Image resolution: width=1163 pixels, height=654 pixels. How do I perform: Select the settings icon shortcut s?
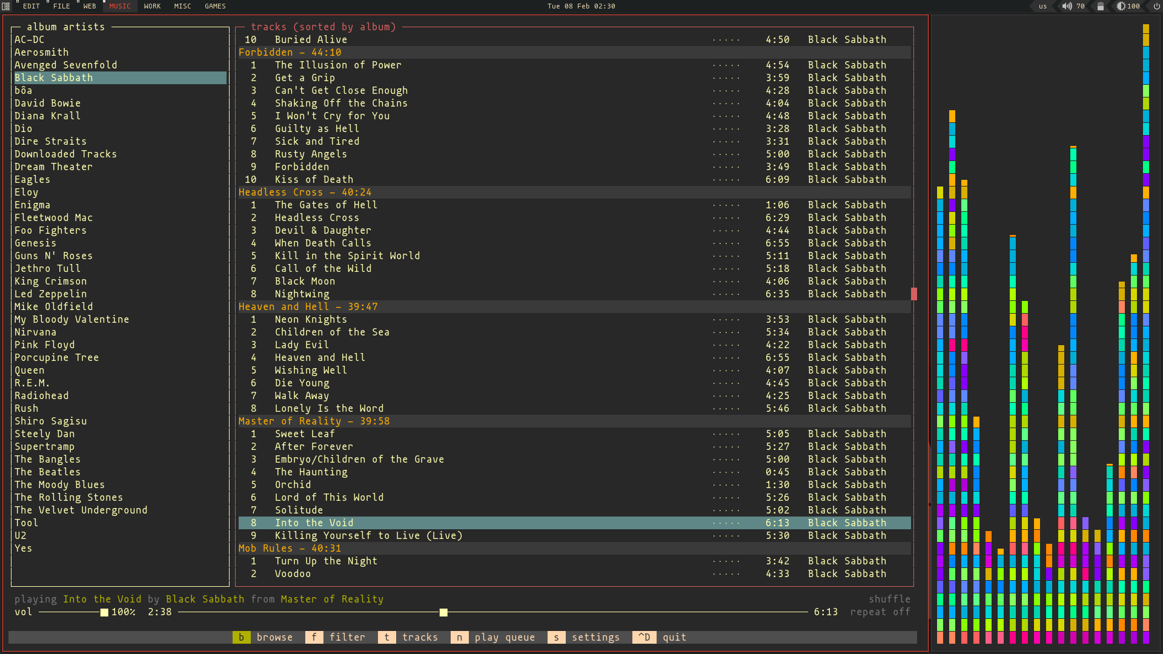[556, 636]
